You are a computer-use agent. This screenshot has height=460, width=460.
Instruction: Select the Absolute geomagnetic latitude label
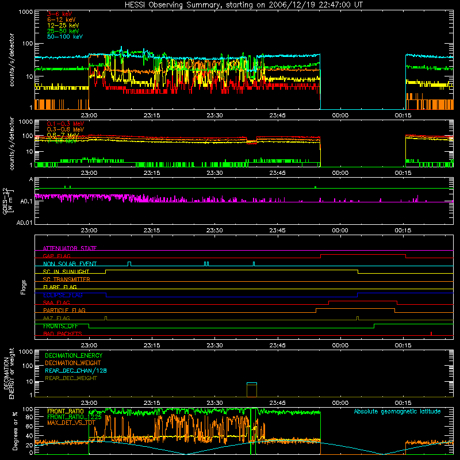[x=397, y=411]
